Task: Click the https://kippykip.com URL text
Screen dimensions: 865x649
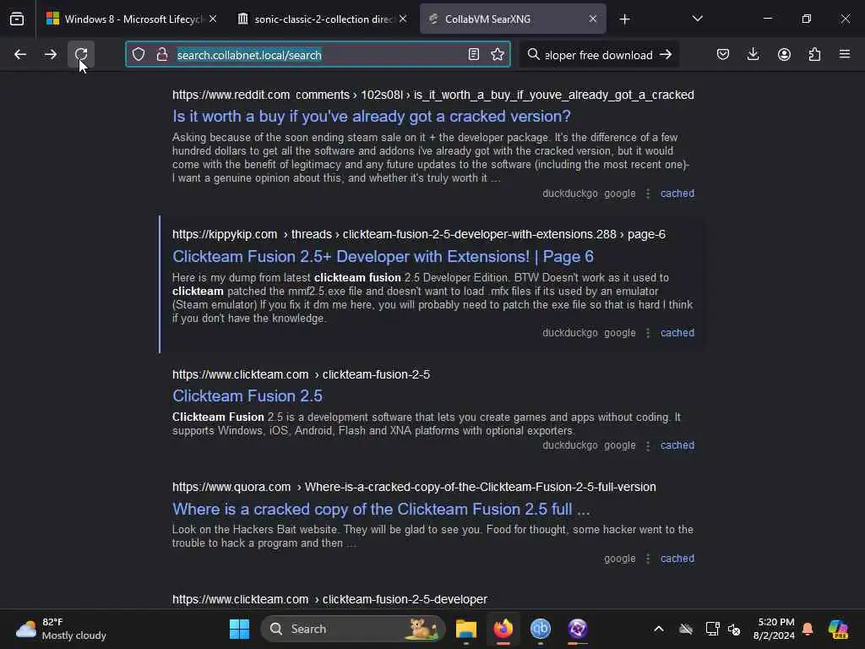Action: (x=225, y=235)
